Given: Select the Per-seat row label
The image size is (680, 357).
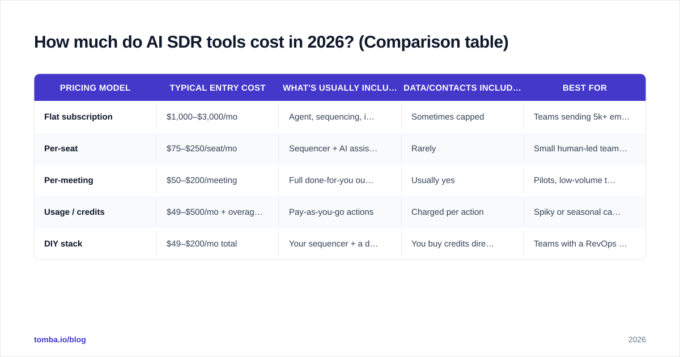Looking at the screenshot, I should (61, 148).
